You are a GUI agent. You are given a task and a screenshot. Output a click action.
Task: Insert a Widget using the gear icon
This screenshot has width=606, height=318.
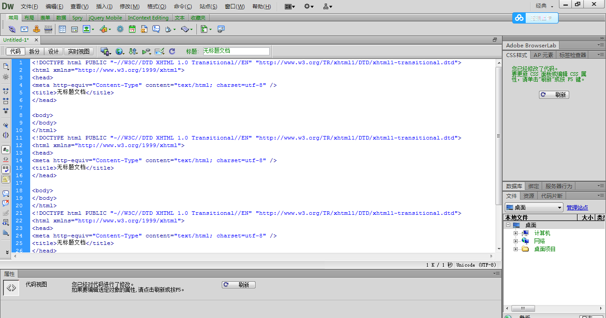coord(120,29)
